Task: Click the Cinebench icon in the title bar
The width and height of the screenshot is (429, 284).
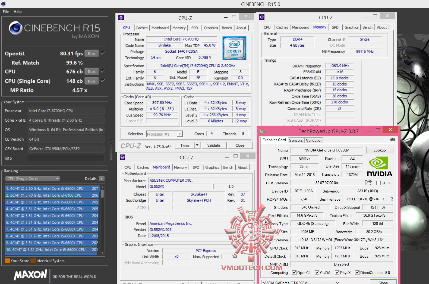Action: pos(3,4)
